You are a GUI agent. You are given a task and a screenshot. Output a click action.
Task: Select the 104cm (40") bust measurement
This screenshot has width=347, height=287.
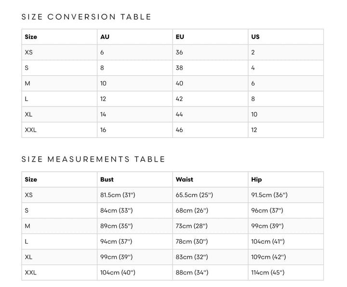tap(118, 273)
